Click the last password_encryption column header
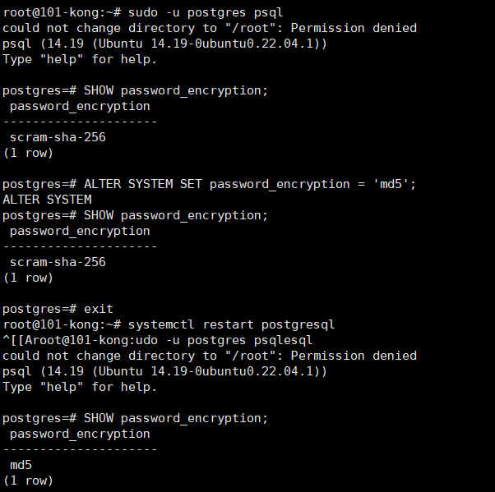This screenshot has height=492, width=495. (x=80, y=434)
